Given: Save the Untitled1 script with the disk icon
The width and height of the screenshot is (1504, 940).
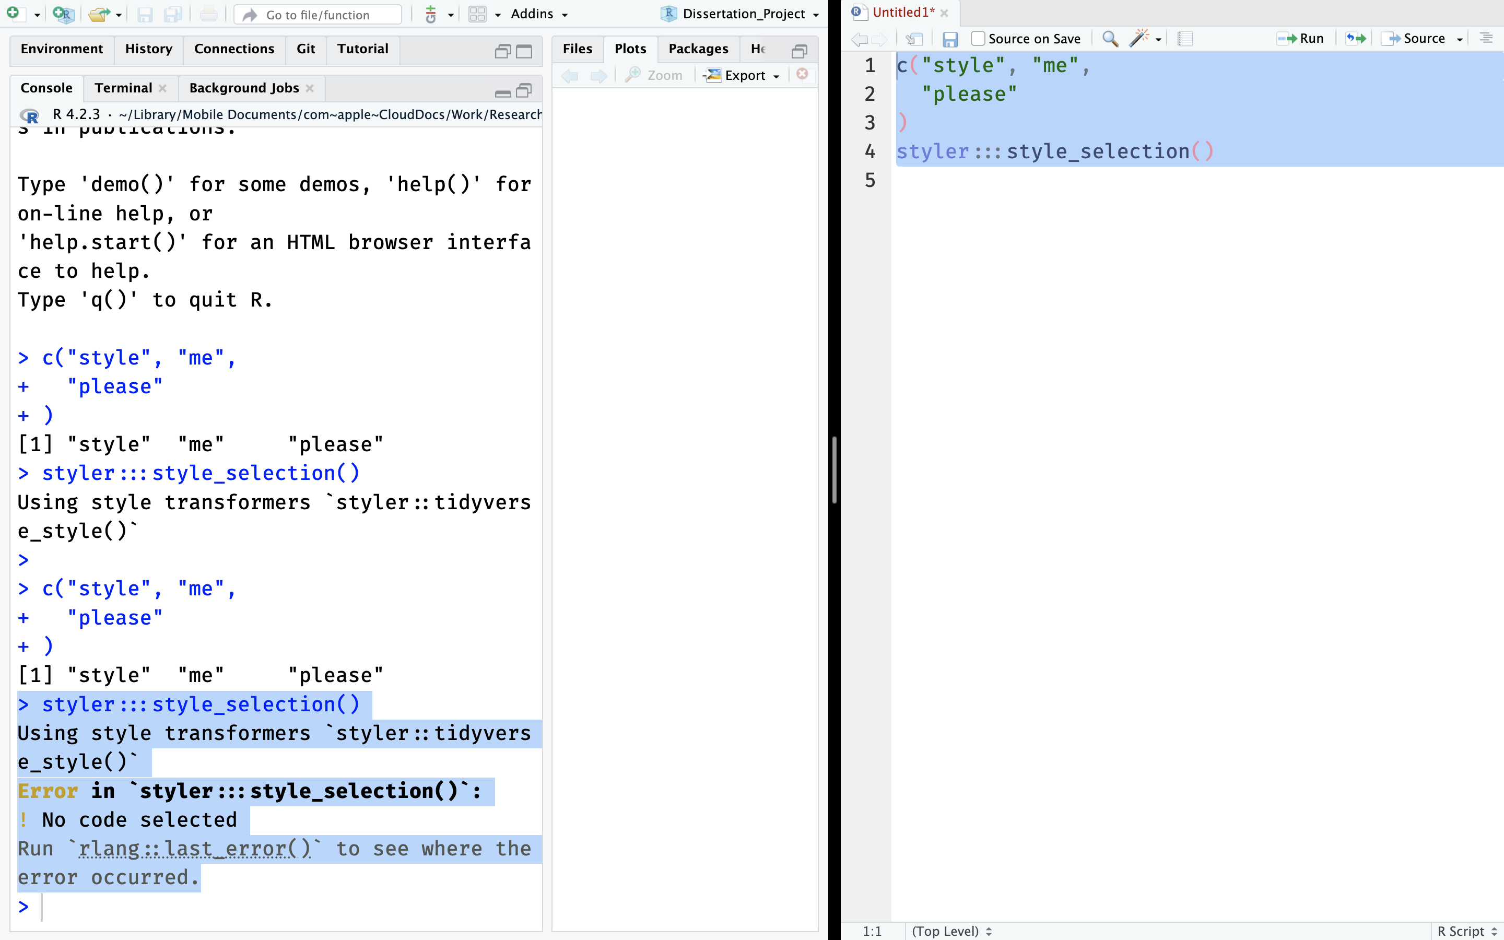Looking at the screenshot, I should pos(950,39).
